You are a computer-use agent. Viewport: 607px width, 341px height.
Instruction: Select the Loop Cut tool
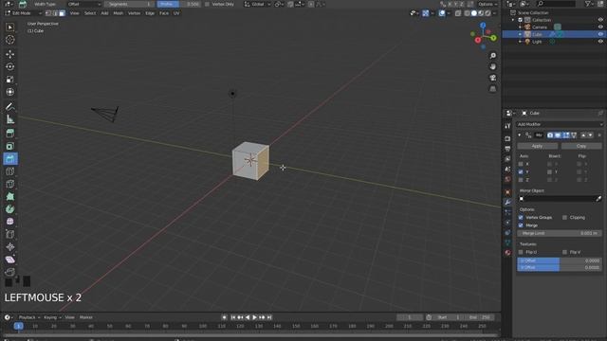click(10, 171)
